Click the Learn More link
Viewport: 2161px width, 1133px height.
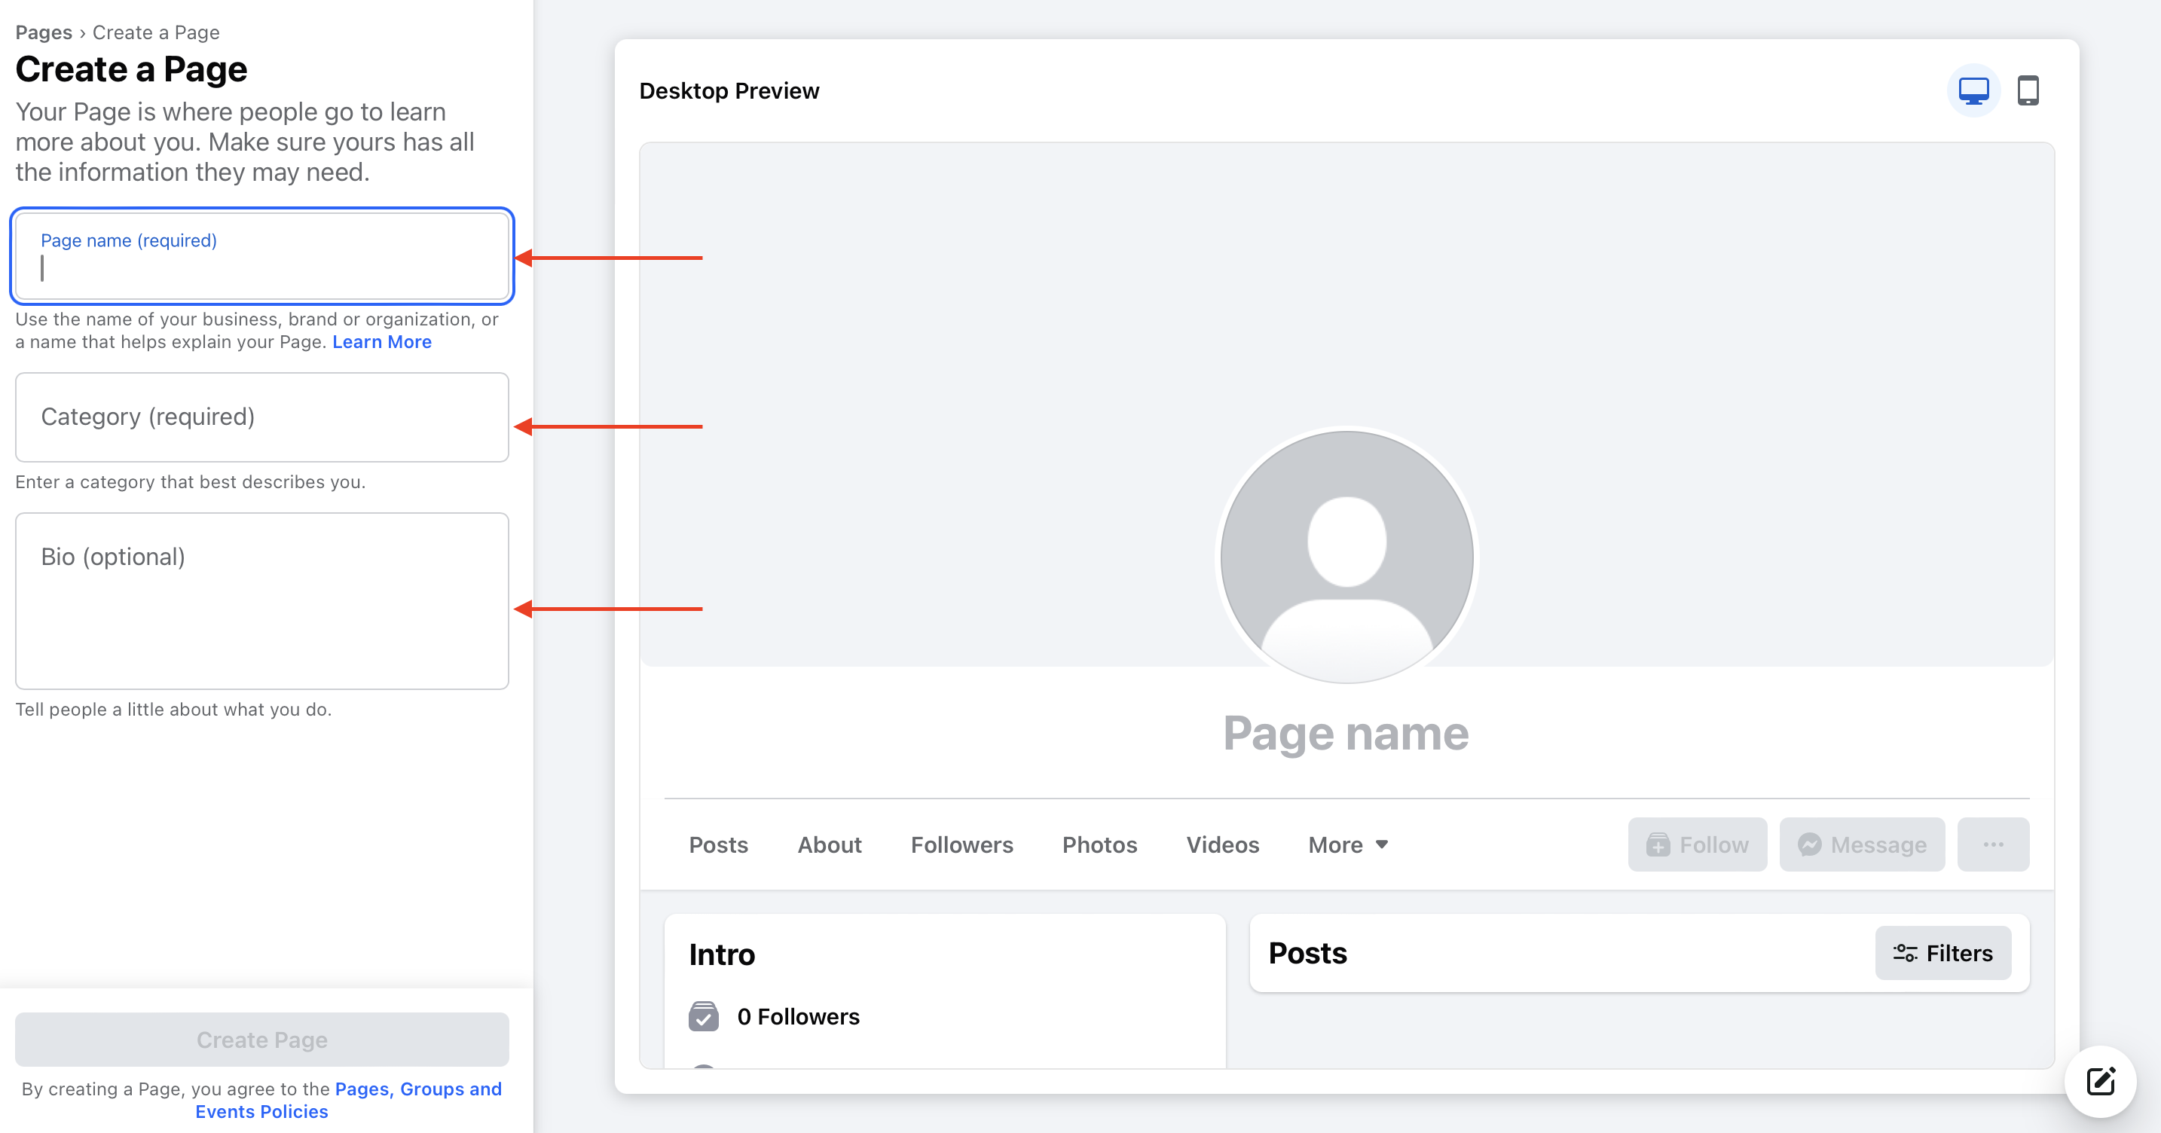point(382,341)
